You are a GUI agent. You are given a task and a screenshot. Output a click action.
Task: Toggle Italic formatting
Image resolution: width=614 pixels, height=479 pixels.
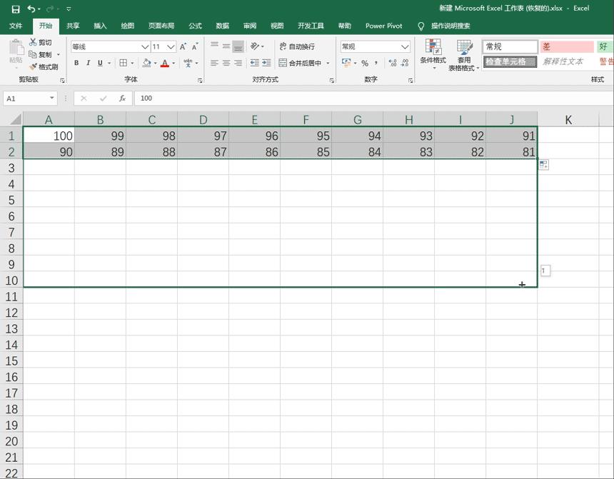coord(88,63)
